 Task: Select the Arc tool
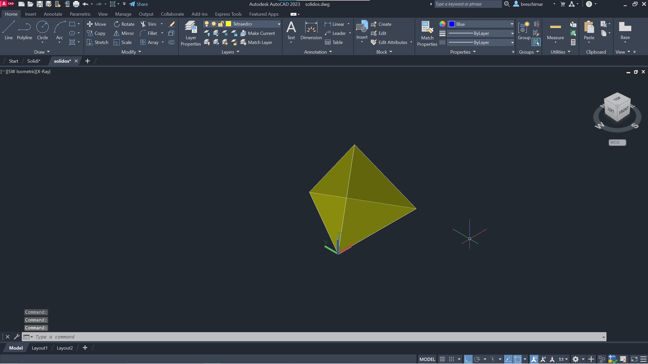pyautogui.click(x=59, y=31)
